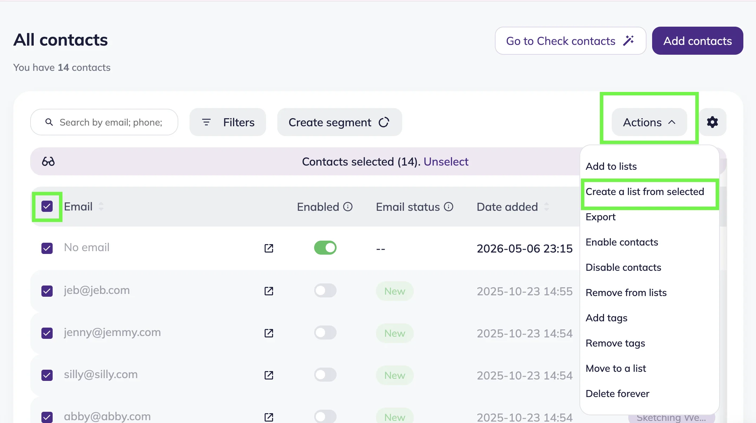Sort by the Email column arrows
The image size is (756, 423).
pos(101,207)
